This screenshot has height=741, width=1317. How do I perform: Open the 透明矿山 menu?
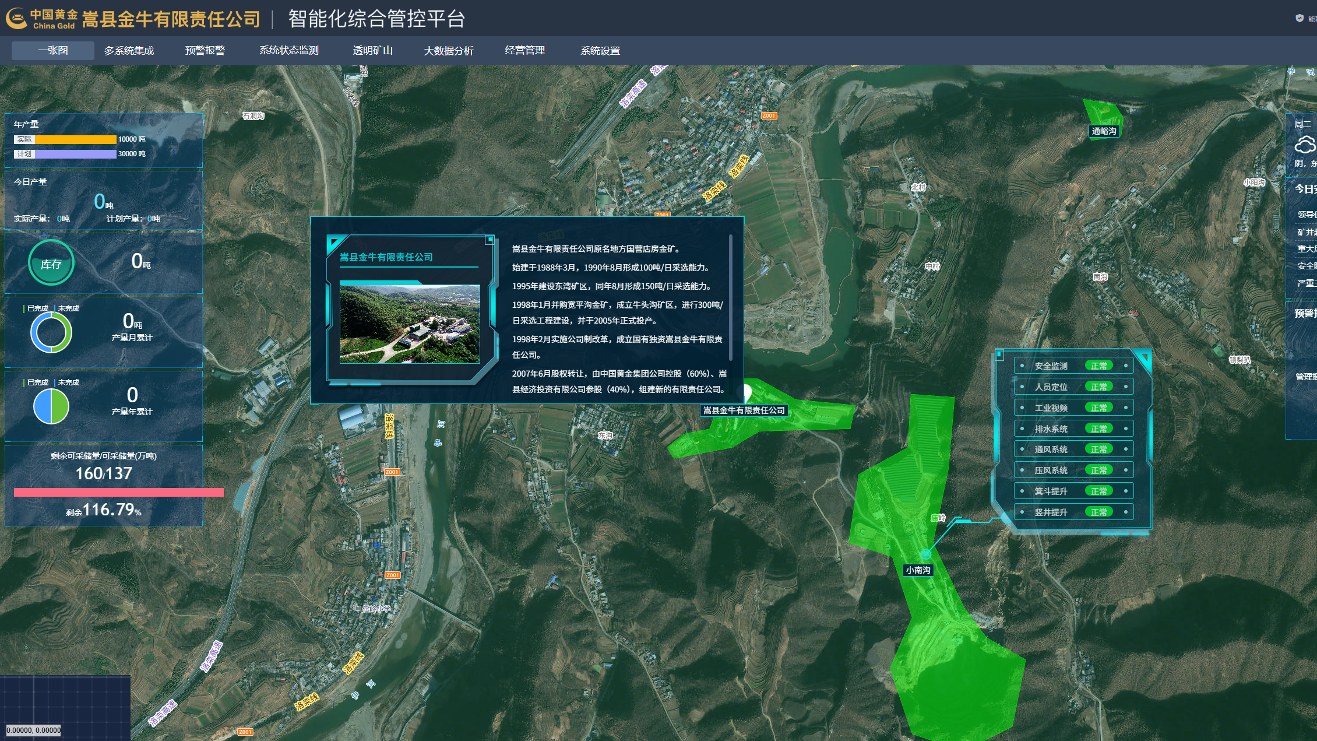tap(373, 51)
